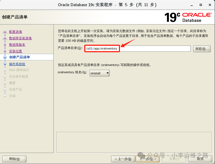215x164 pixels.
Task: Click the 产品清单目录 path input field
Action: [x=137, y=48]
